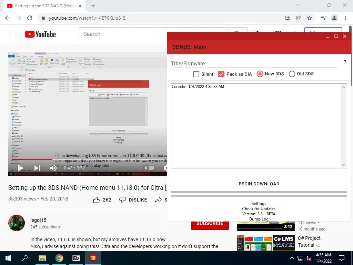
Task: Open the Chrome tab search chevron
Action: tap(297, 5)
